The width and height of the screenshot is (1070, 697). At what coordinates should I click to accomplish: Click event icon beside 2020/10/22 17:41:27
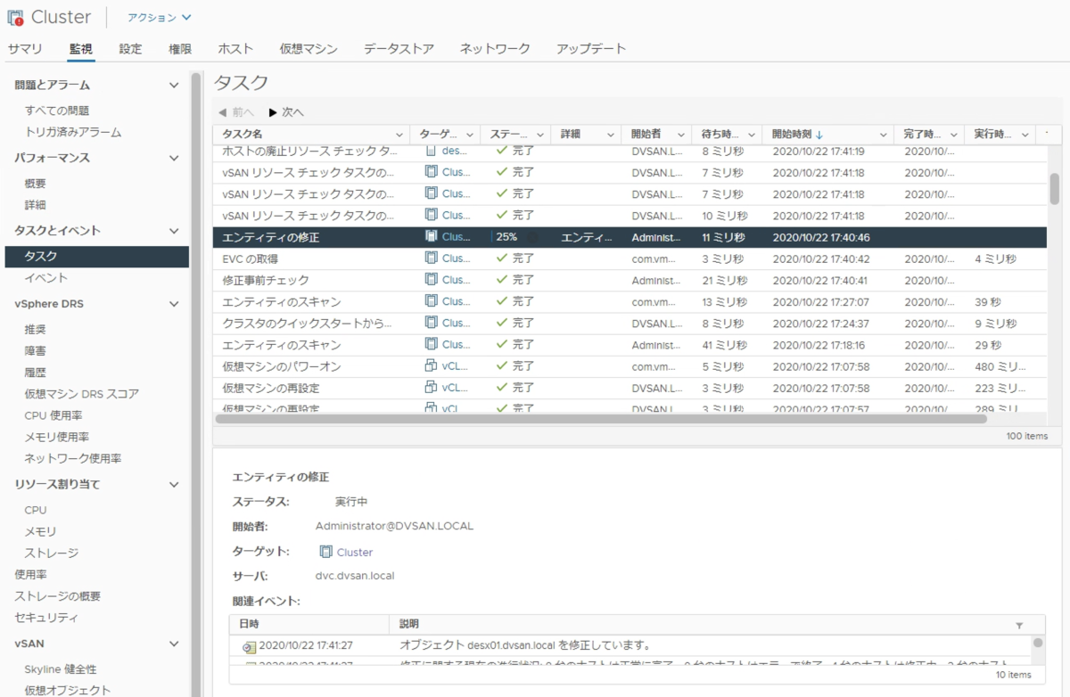click(x=249, y=647)
